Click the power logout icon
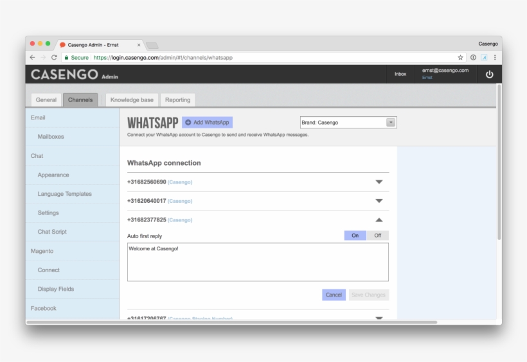527x362 pixels. point(489,74)
